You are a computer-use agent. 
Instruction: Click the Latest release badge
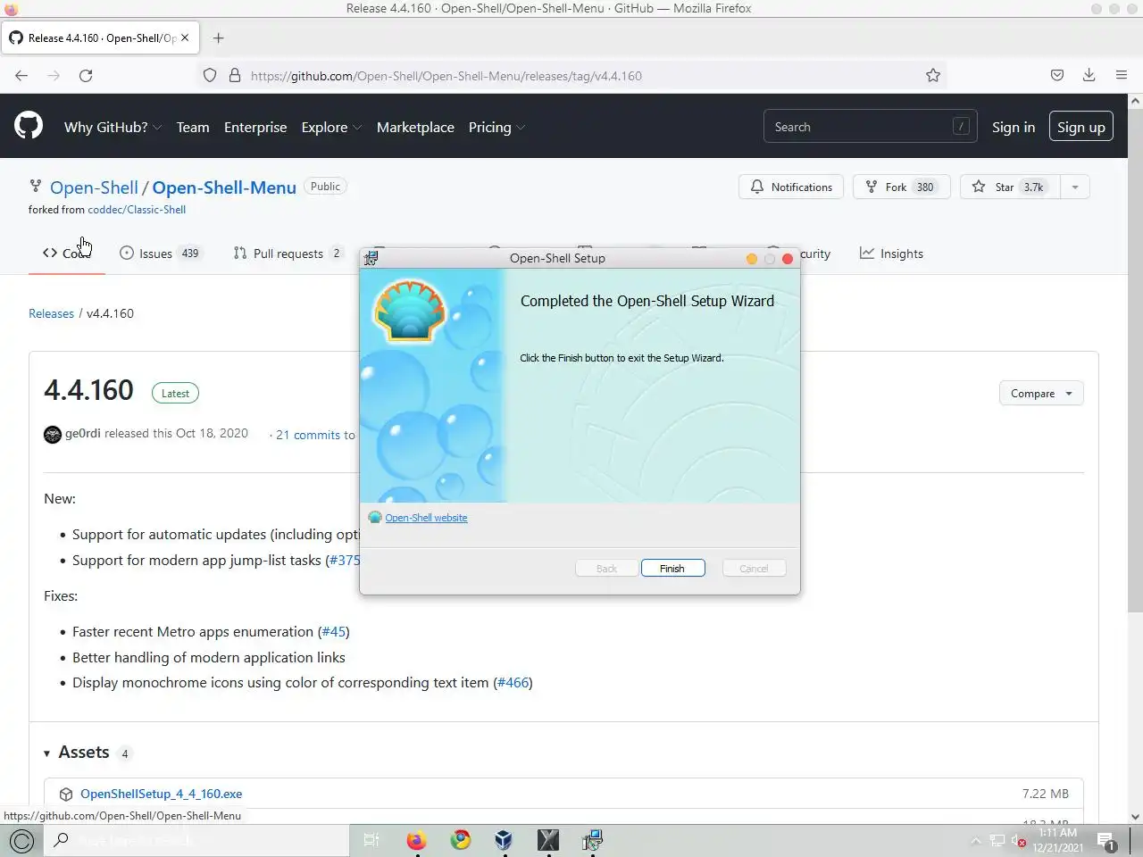coord(175,393)
